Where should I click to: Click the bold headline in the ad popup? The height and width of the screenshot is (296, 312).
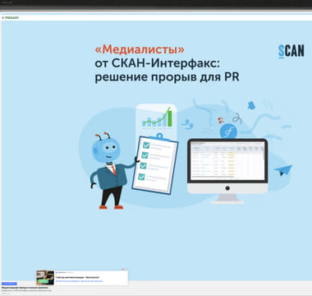point(77,277)
